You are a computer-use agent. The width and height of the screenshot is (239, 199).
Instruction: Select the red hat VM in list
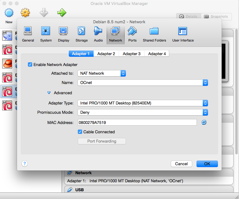(9, 64)
